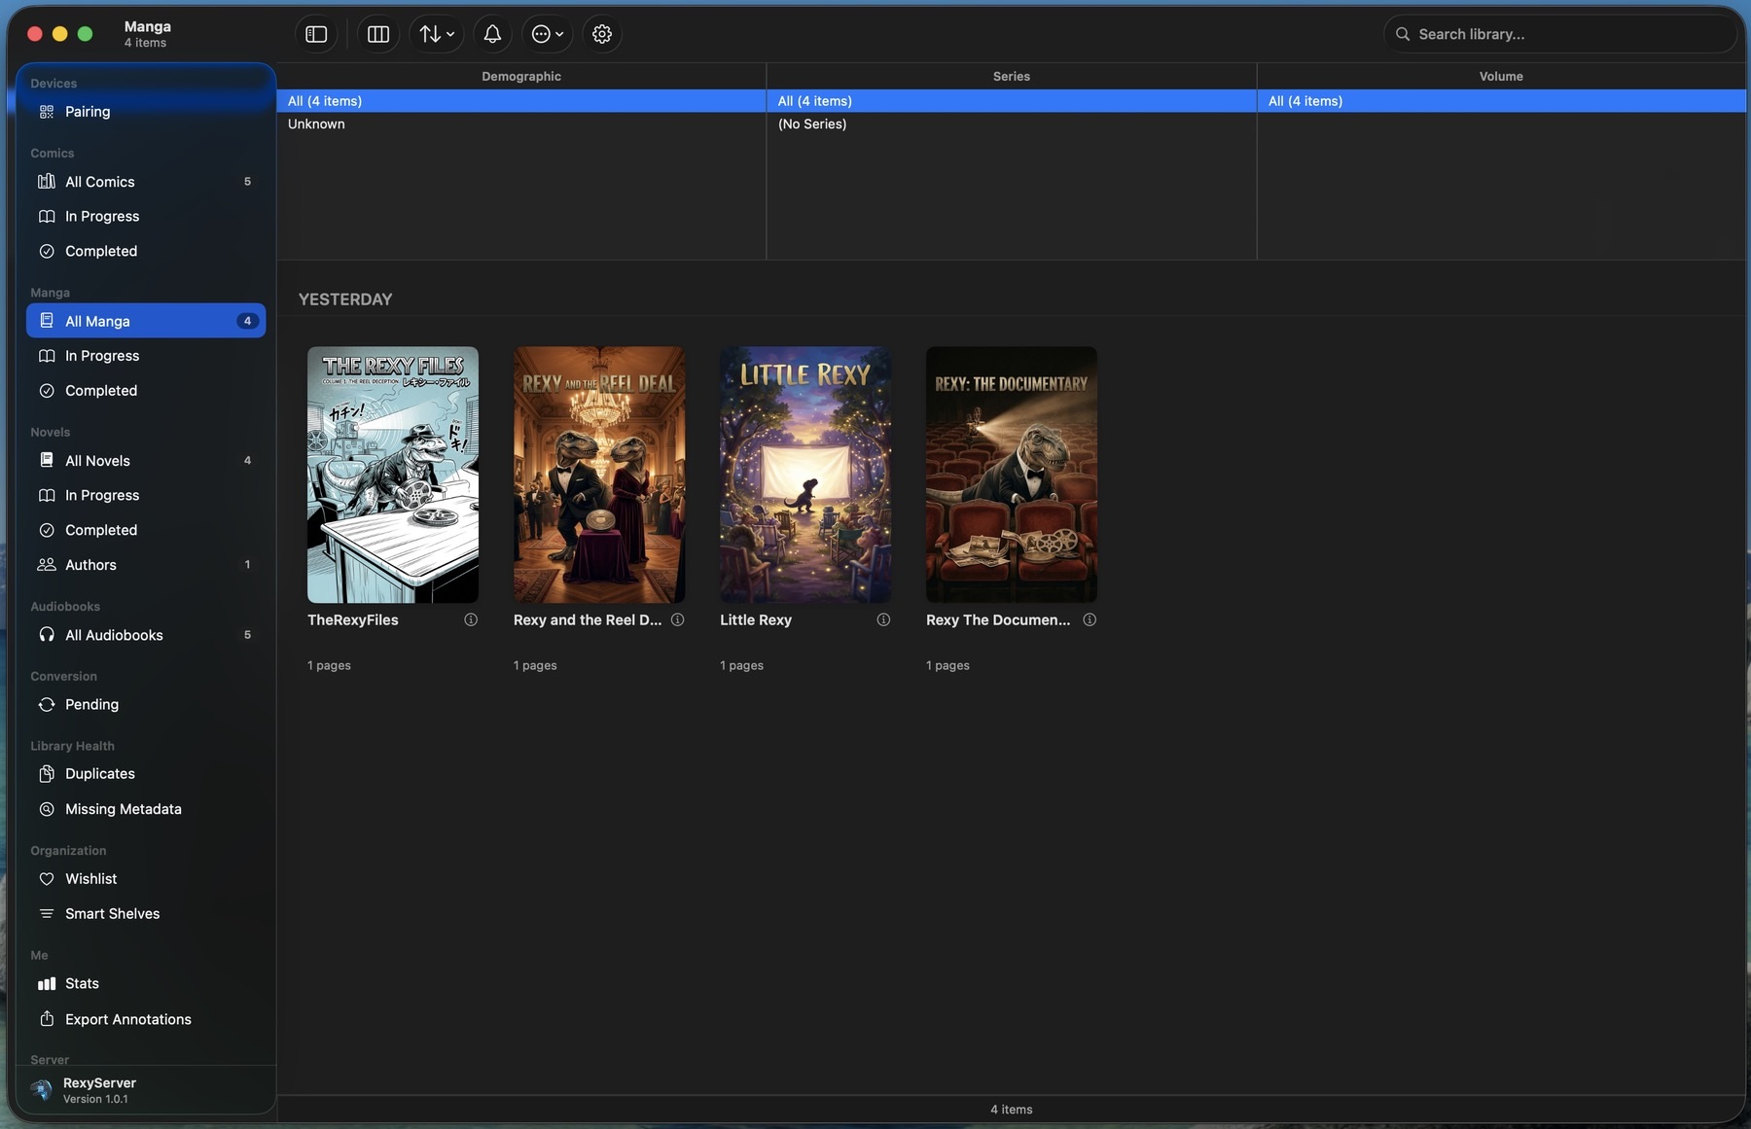
Task: Click the Series column header
Action: pos(1012,76)
